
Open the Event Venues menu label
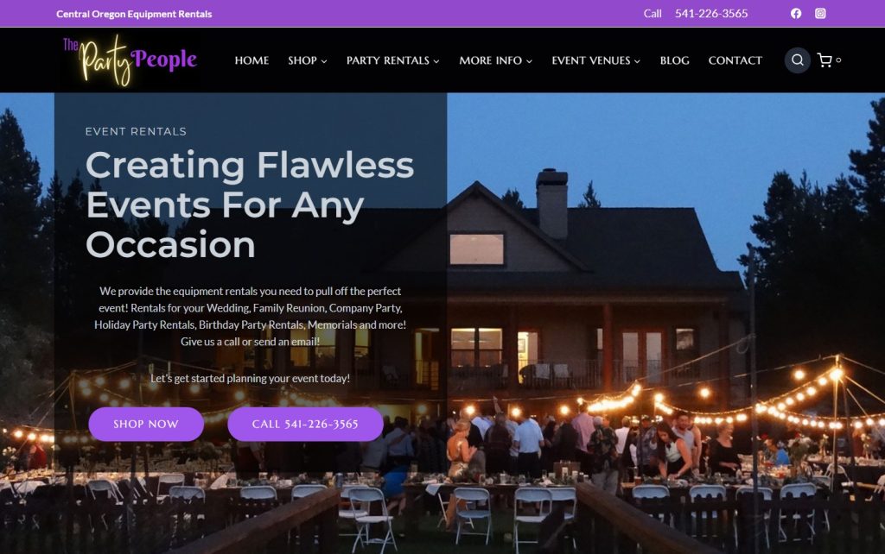coord(591,60)
